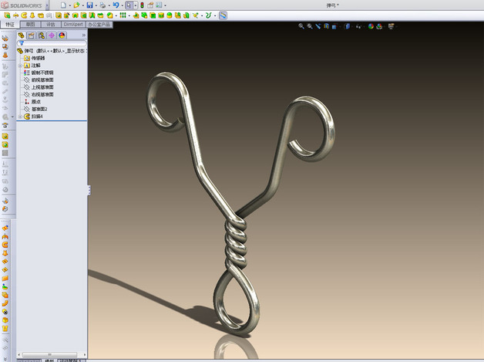This screenshot has height=362, width=484.
Task: Open the dropdown arrow beside Select cursor
Action: (x=135, y=5)
